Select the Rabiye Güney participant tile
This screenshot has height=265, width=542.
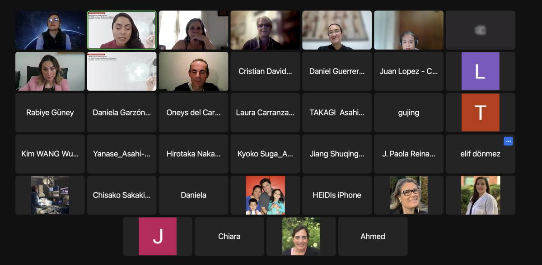pos(50,113)
